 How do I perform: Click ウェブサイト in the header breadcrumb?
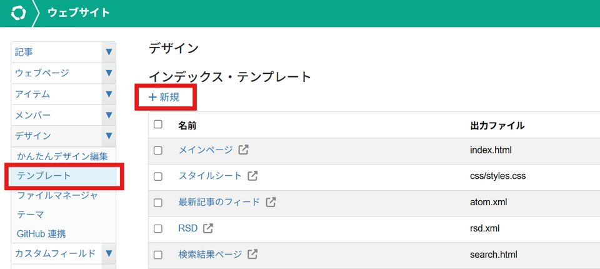point(79,13)
